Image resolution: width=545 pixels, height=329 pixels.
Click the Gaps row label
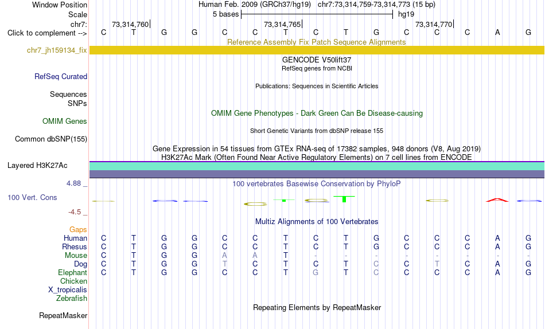(x=78, y=230)
